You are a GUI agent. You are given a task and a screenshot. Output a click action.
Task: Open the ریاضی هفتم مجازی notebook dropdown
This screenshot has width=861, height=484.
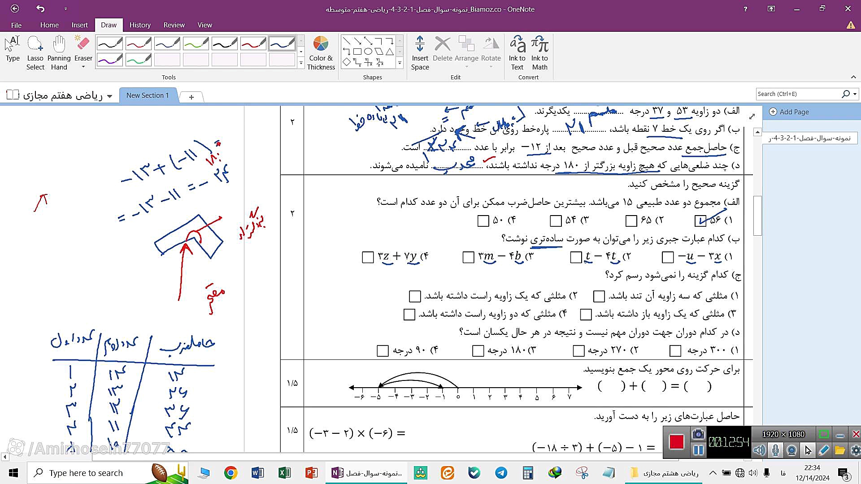point(109,96)
